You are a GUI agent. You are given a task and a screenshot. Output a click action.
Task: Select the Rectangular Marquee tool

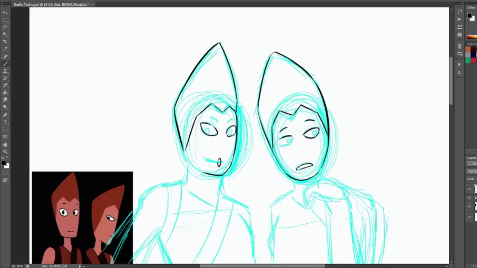[5, 20]
